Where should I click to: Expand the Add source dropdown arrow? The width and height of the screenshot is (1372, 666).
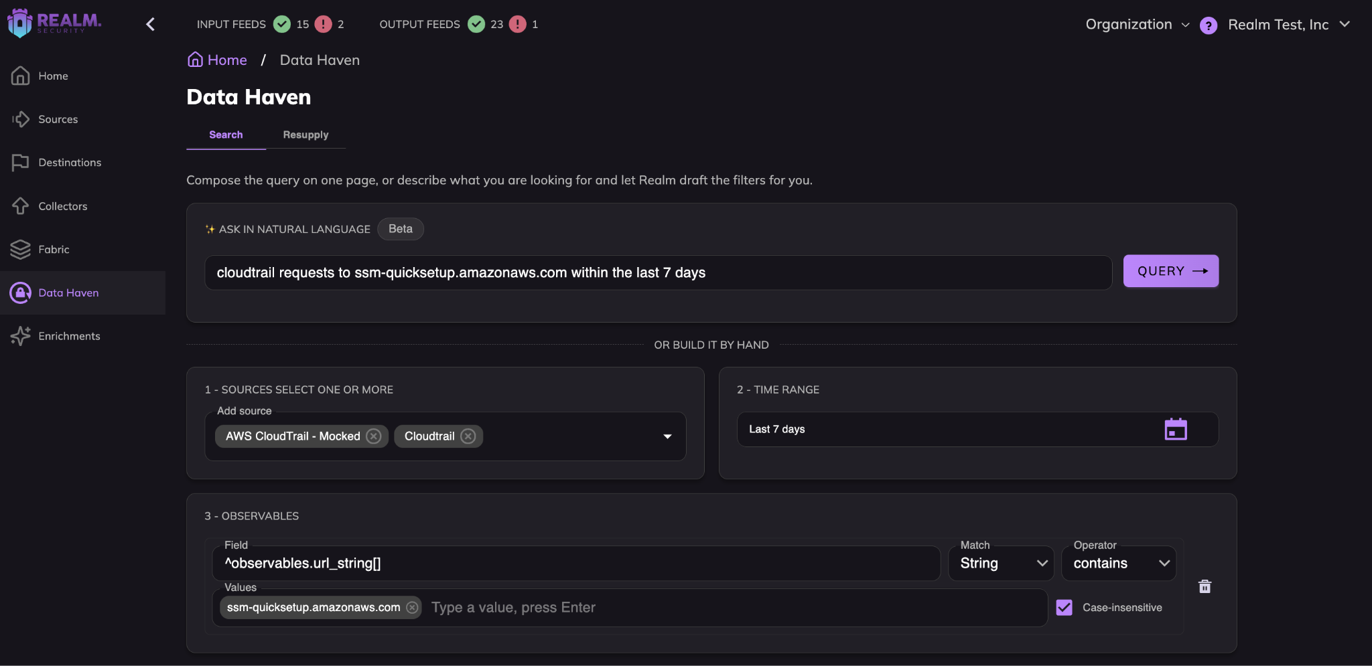pyautogui.click(x=667, y=436)
